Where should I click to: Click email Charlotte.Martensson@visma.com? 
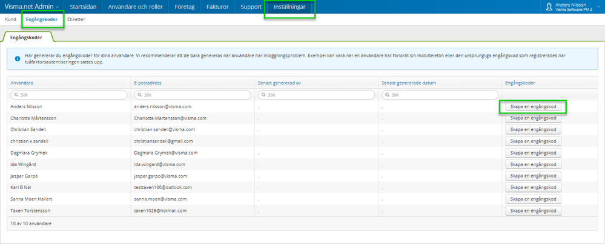(x=170, y=118)
